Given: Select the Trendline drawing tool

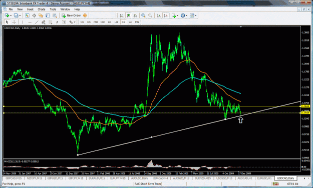Looking at the screenshot, I should click(x=37, y=22).
